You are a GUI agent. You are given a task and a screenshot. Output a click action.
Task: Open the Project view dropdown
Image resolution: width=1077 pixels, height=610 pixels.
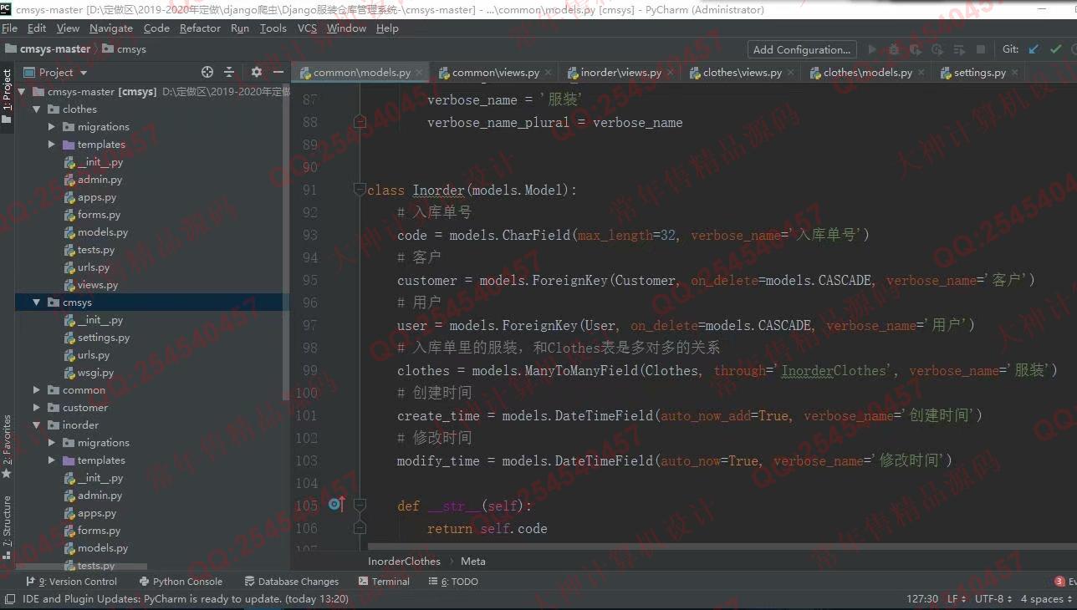55,73
